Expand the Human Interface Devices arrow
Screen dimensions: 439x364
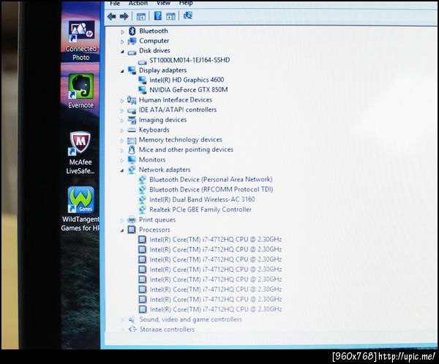click(122, 101)
